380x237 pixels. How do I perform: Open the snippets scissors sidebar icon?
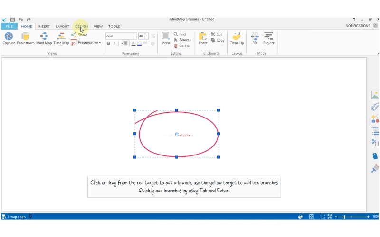pos(375,143)
